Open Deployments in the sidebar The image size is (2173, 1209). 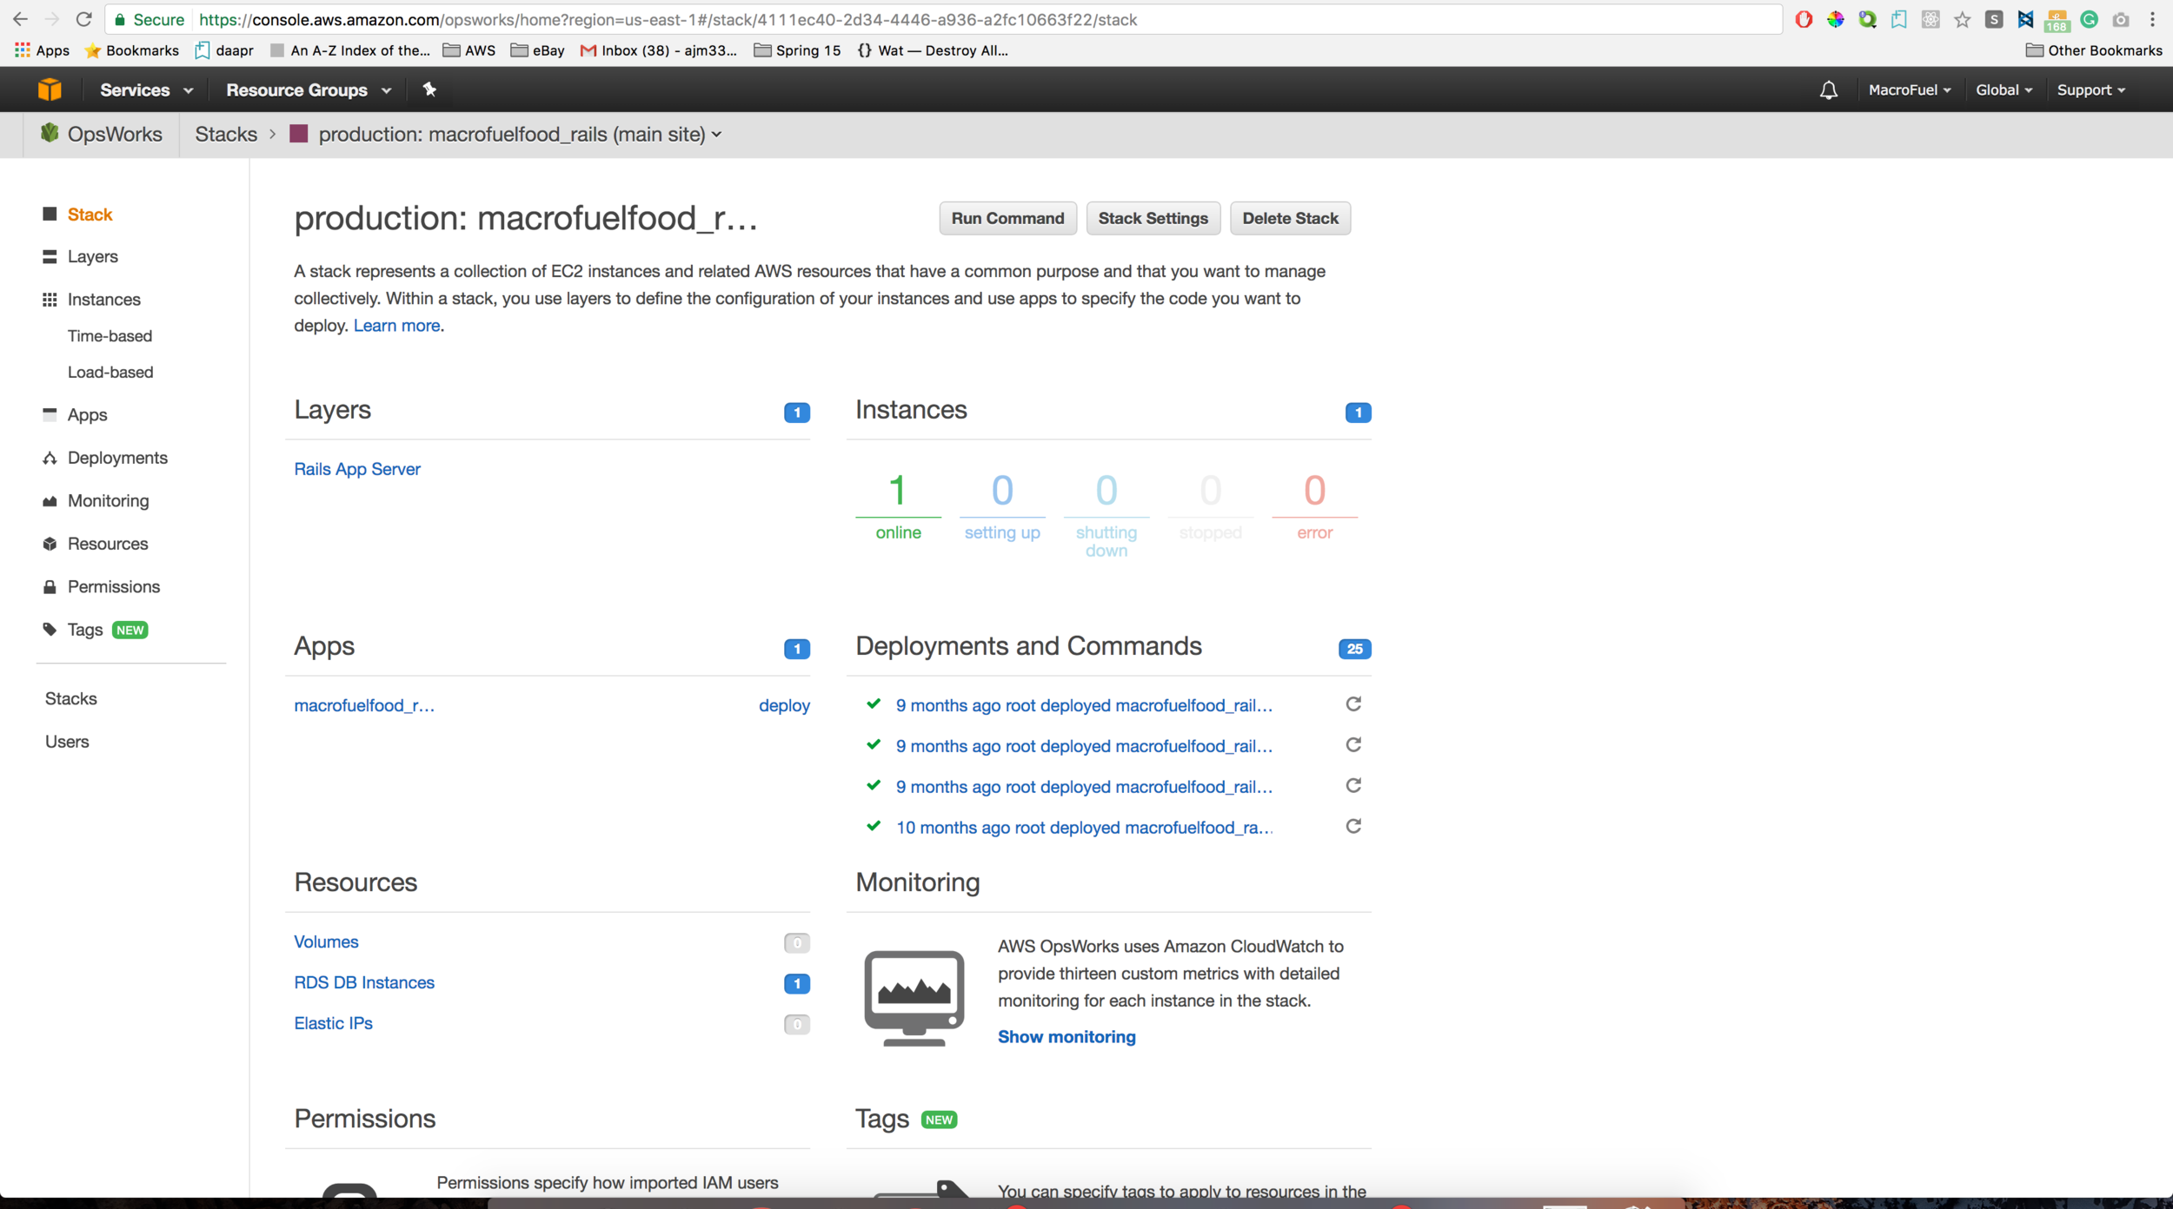coord(117,458)
